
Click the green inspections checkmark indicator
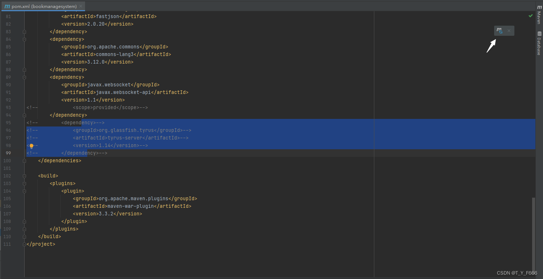(x=531, y=16)
